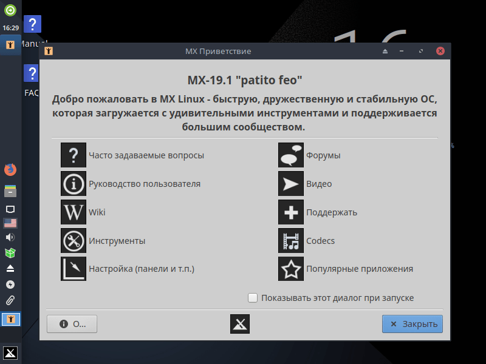The image size is (486, 364).
Task: Open the Часто задаваемые вопросы question-mark icon
Action: click(x=74, y=155)
